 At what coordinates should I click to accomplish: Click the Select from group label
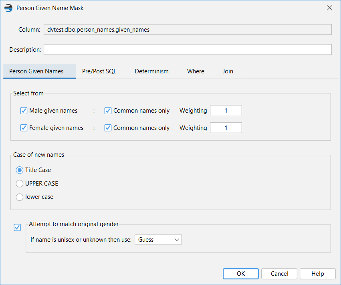click(x=28, y=93)
